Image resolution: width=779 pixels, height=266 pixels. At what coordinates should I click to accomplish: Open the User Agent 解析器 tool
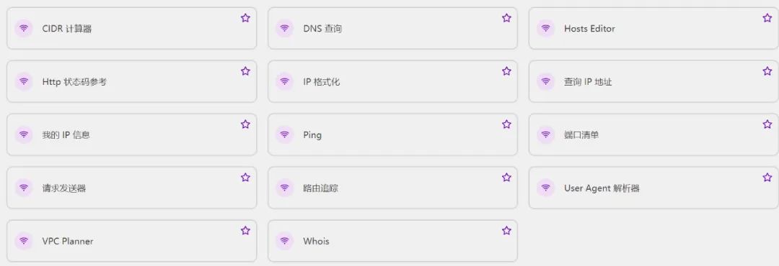(653, 188)
